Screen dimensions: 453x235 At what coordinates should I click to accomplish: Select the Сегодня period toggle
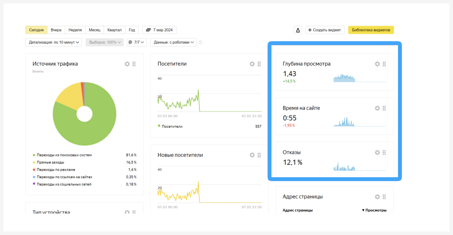click(36, 30)
